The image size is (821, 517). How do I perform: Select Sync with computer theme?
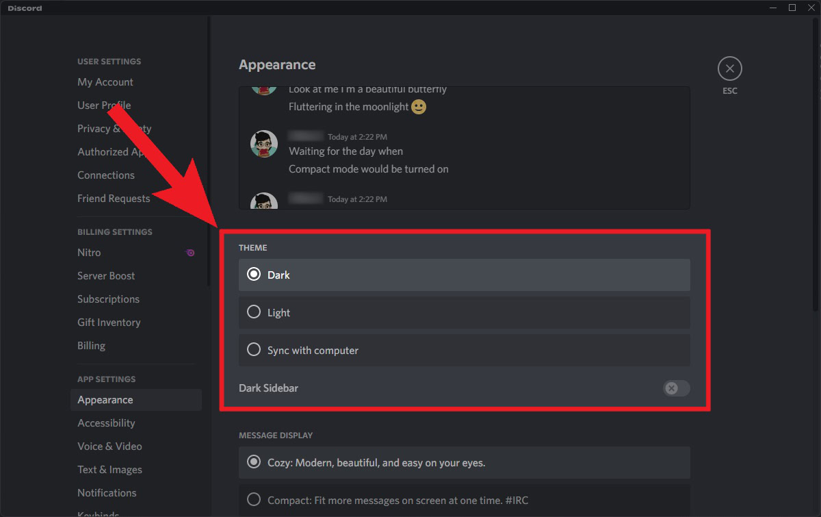point(254,350)
